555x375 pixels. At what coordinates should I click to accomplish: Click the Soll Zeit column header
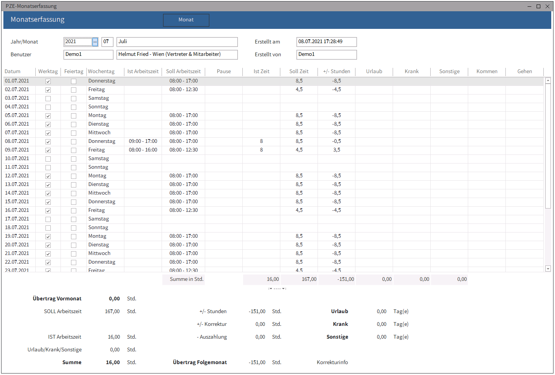(299, 71)
